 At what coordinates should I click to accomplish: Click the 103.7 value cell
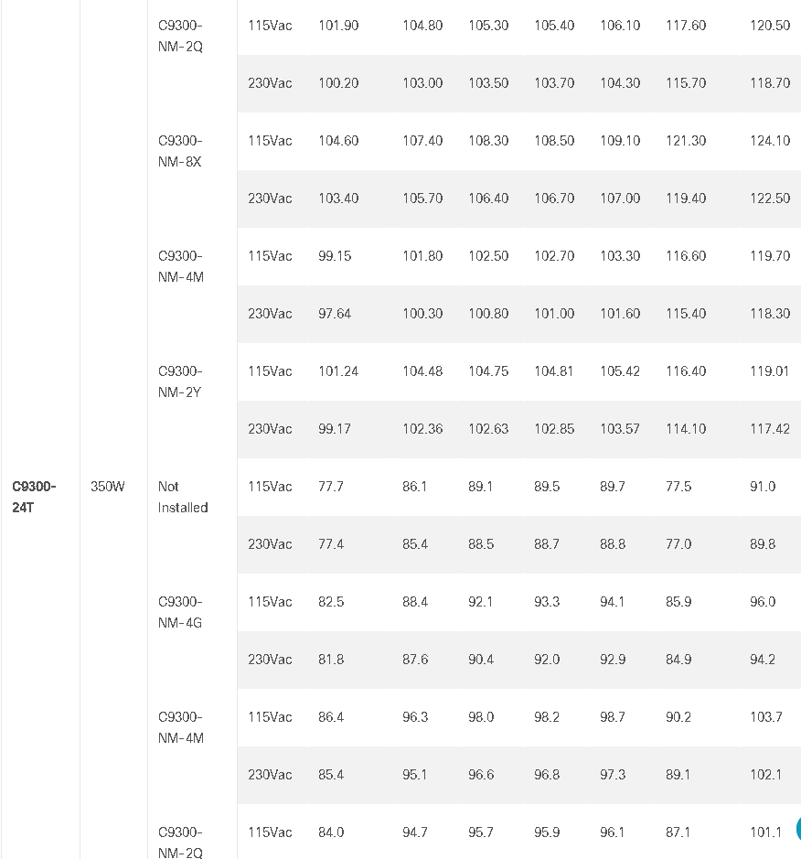[x=766, y=717]
